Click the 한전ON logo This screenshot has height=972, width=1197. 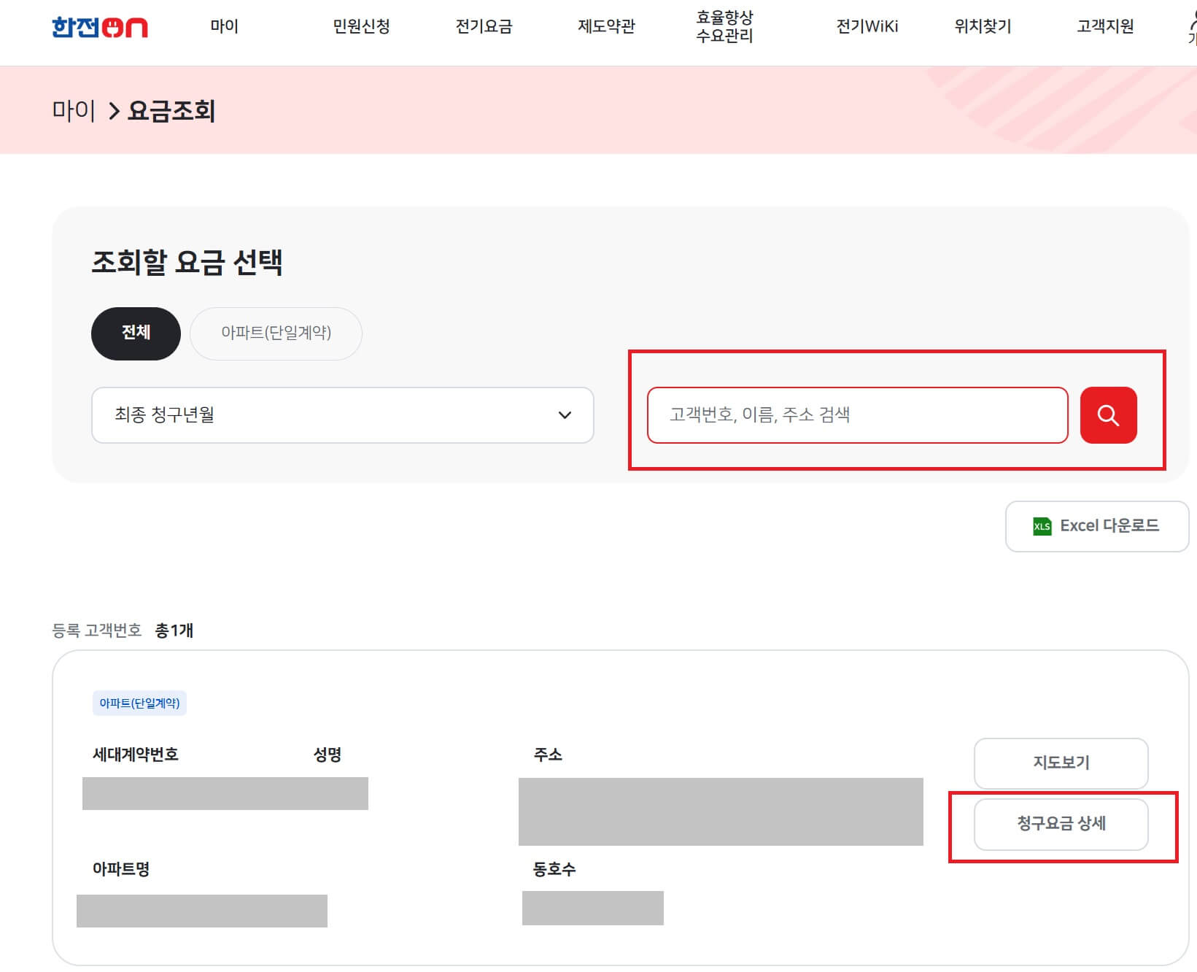(100, 28)
